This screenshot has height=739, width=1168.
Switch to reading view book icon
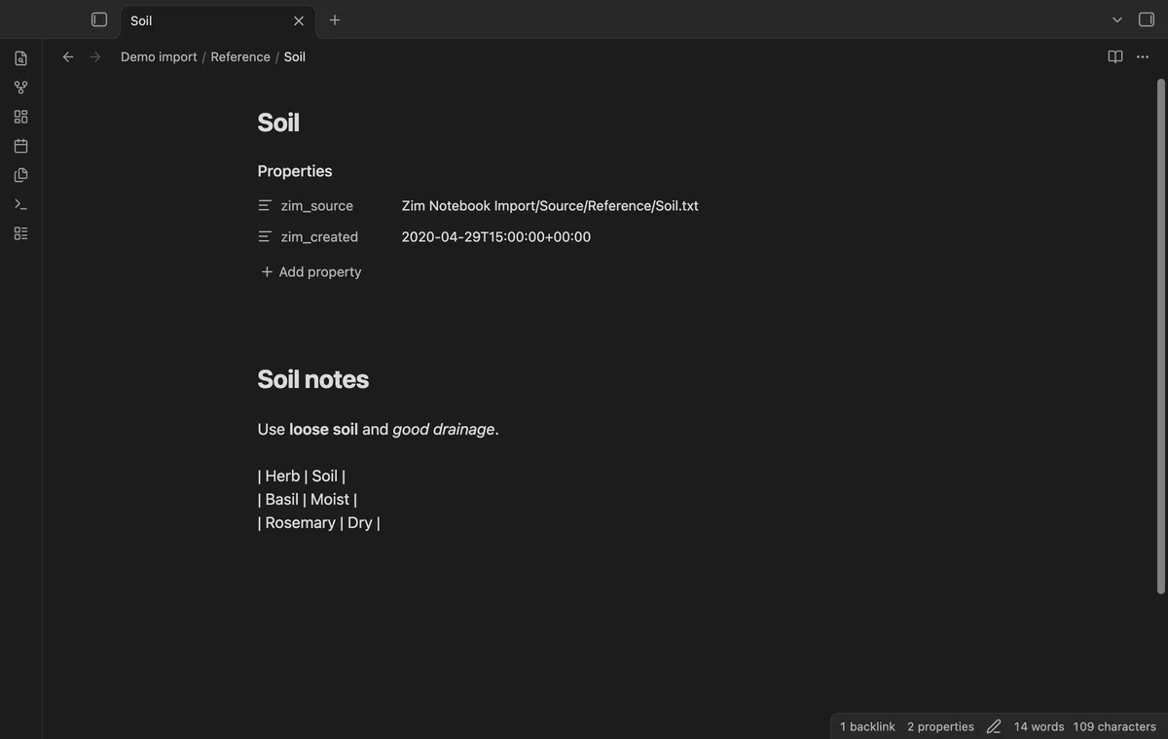(1115, 56)
